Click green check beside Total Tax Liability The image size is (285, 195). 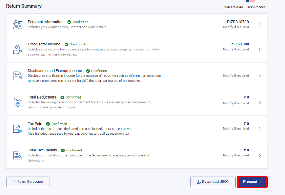point(63,151)
